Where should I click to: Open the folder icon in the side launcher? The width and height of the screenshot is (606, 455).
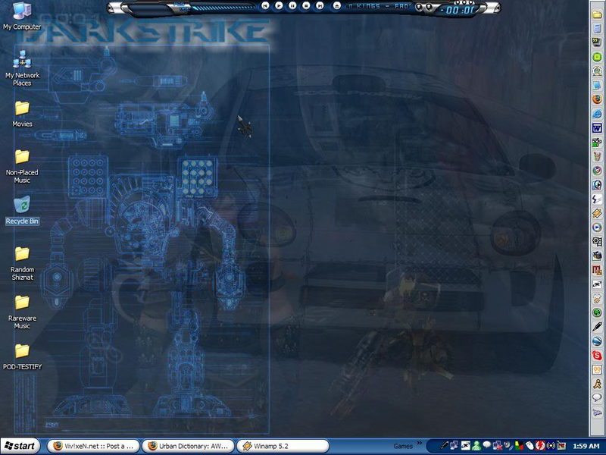(x=597, y=14)
